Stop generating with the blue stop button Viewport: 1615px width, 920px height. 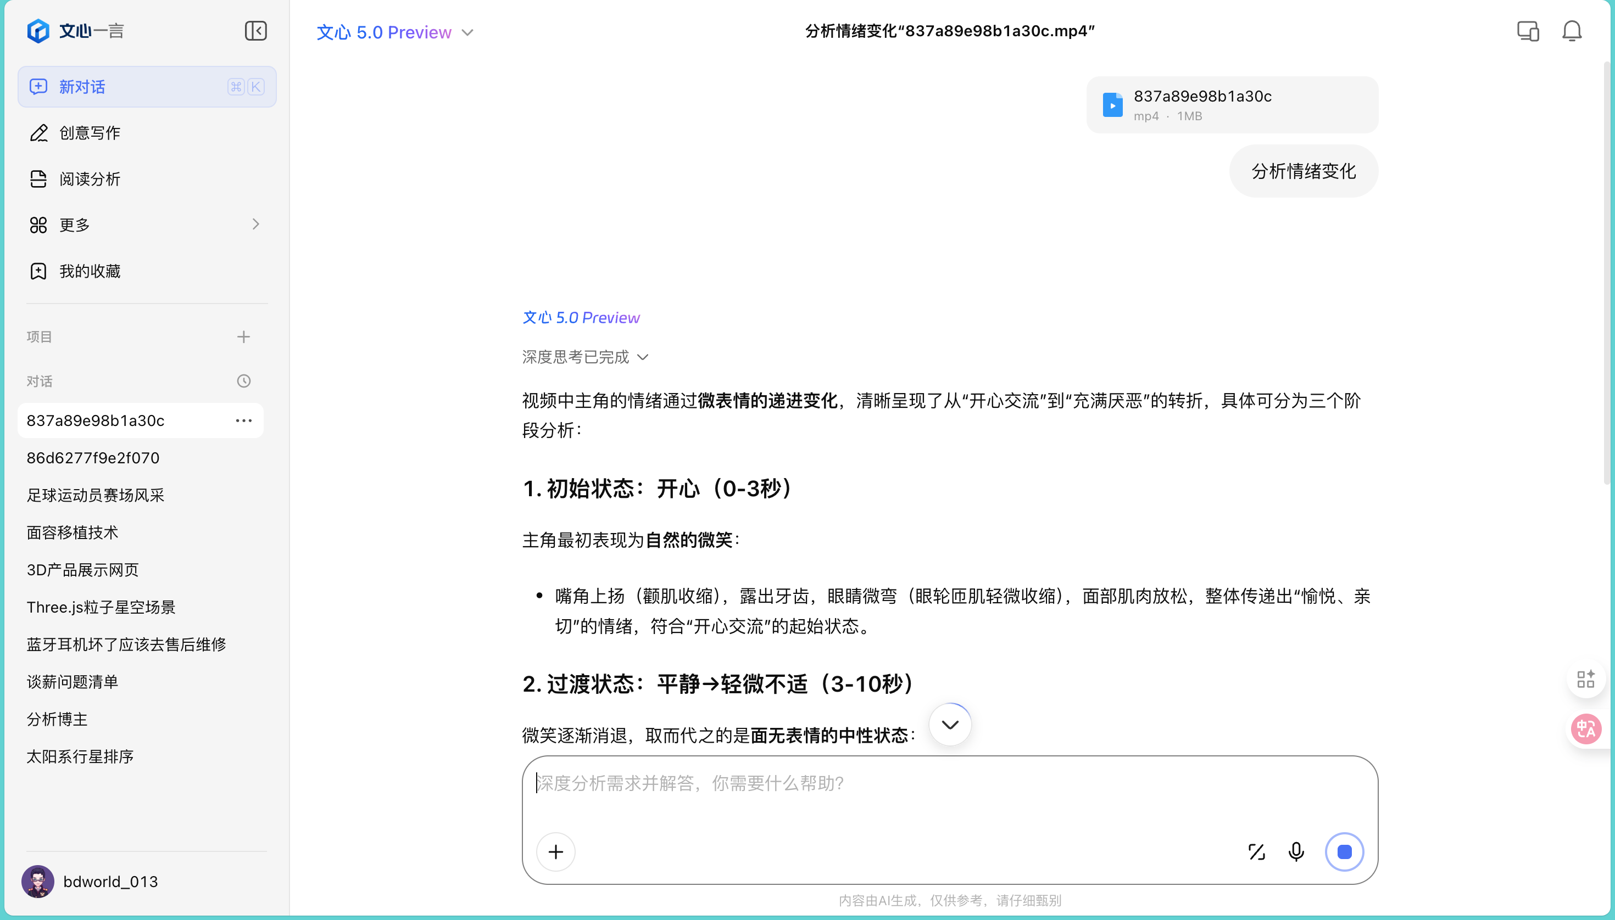[1344, 852]
